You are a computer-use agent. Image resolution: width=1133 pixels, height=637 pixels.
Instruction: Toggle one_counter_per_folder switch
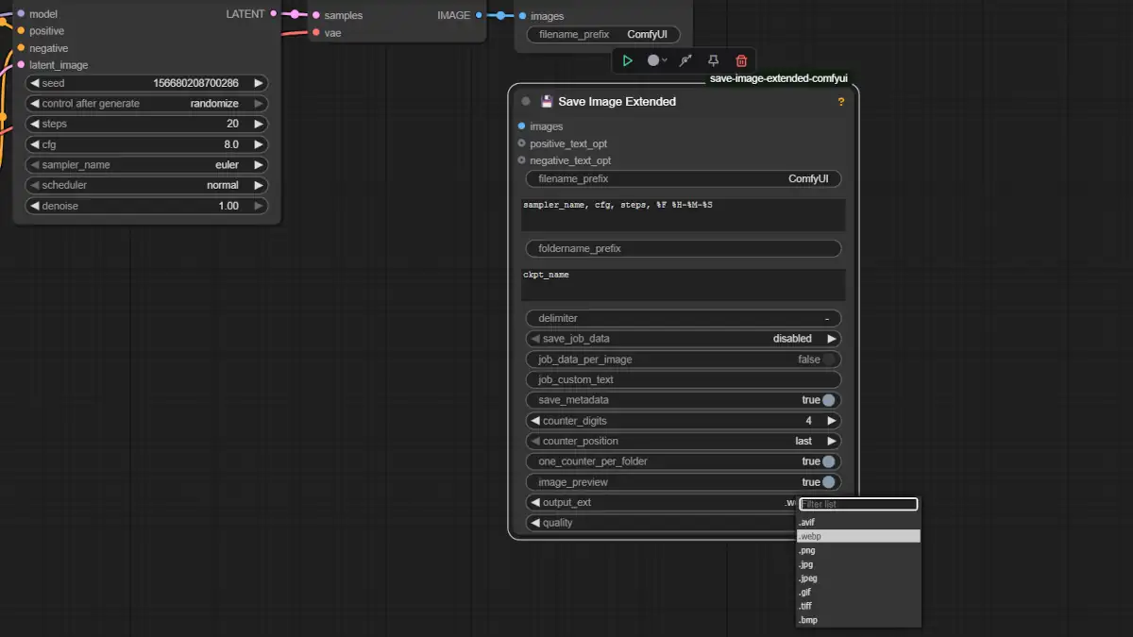(829, 461)
